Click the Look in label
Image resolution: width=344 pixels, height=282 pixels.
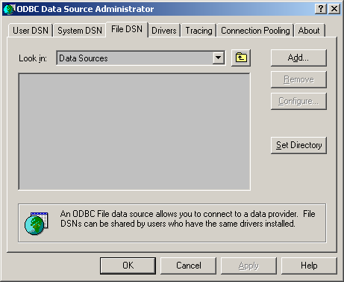pos(33,58)
